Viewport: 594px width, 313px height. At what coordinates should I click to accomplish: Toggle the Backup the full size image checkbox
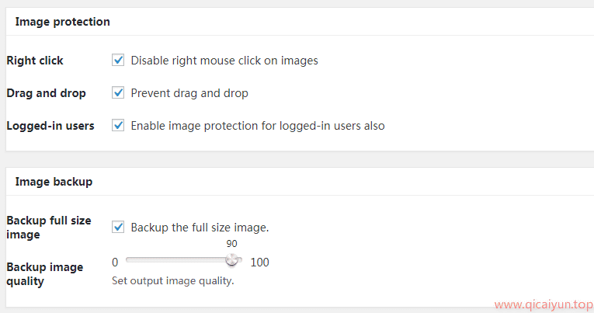click(x=118, y=227)
